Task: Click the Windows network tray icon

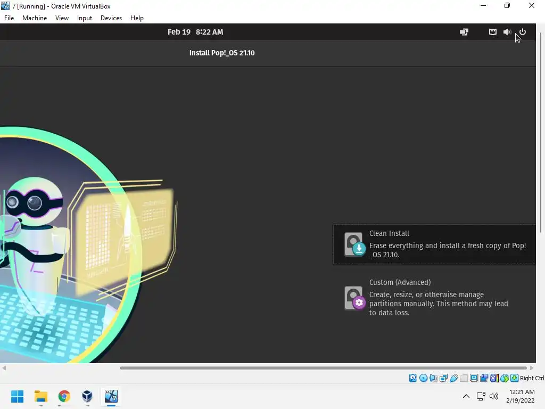Action: click(x=481, y=396)
